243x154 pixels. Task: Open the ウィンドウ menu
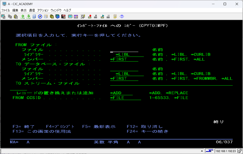pos(56,10)
